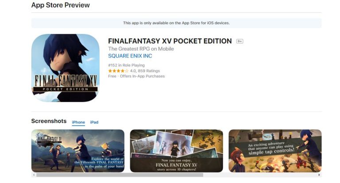Click the 'App Store Preview' heading
340x183 pixels.
pos(61,5)
